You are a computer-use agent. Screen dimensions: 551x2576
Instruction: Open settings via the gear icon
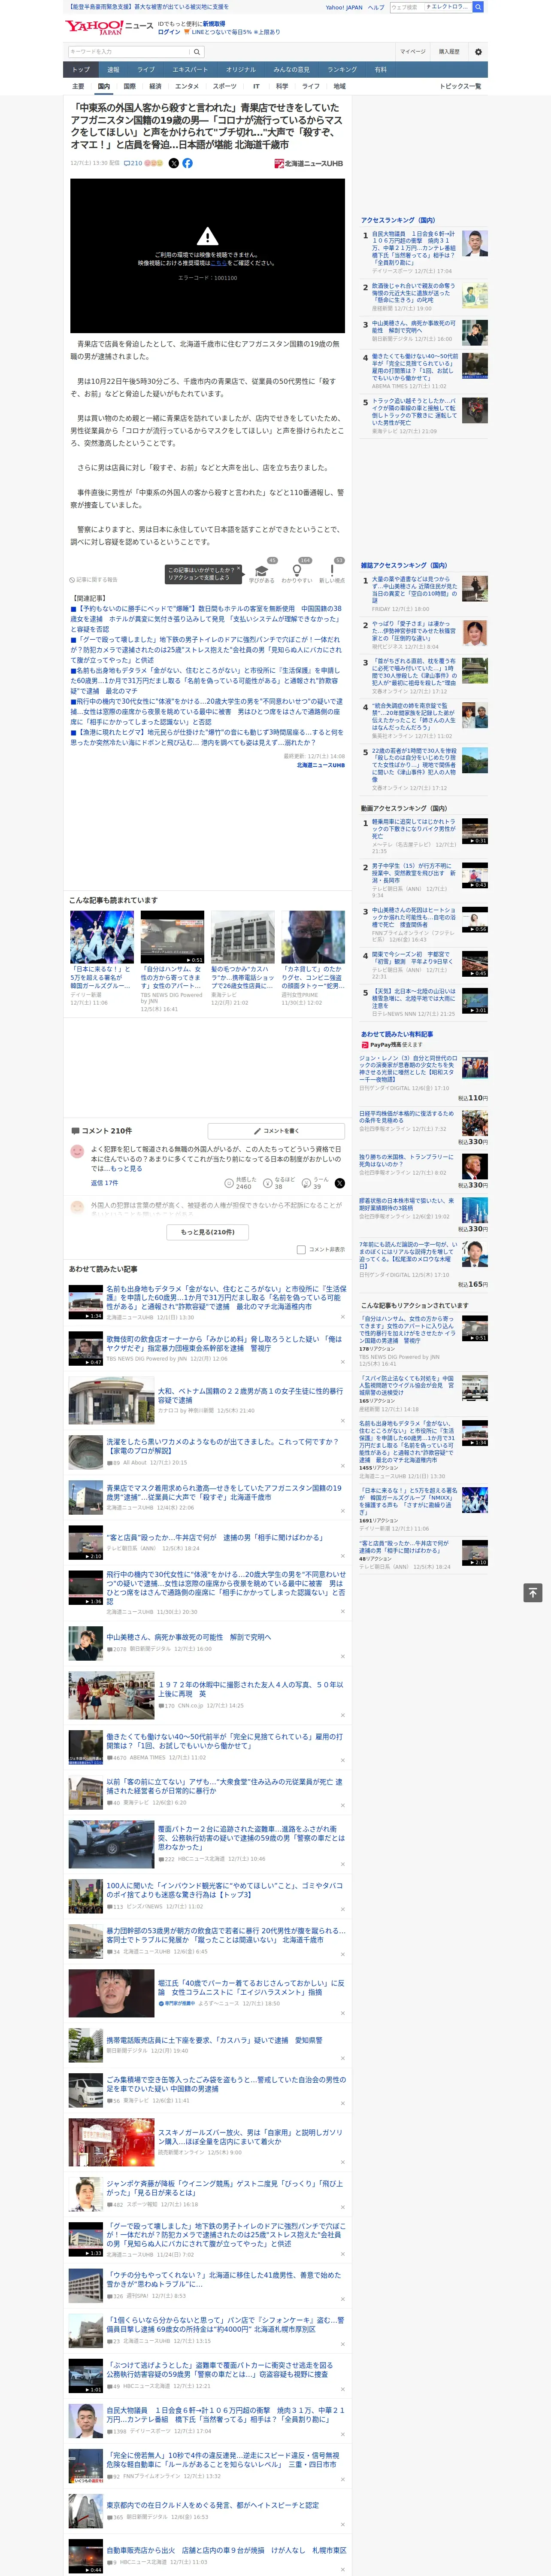(x=478, y=52)
